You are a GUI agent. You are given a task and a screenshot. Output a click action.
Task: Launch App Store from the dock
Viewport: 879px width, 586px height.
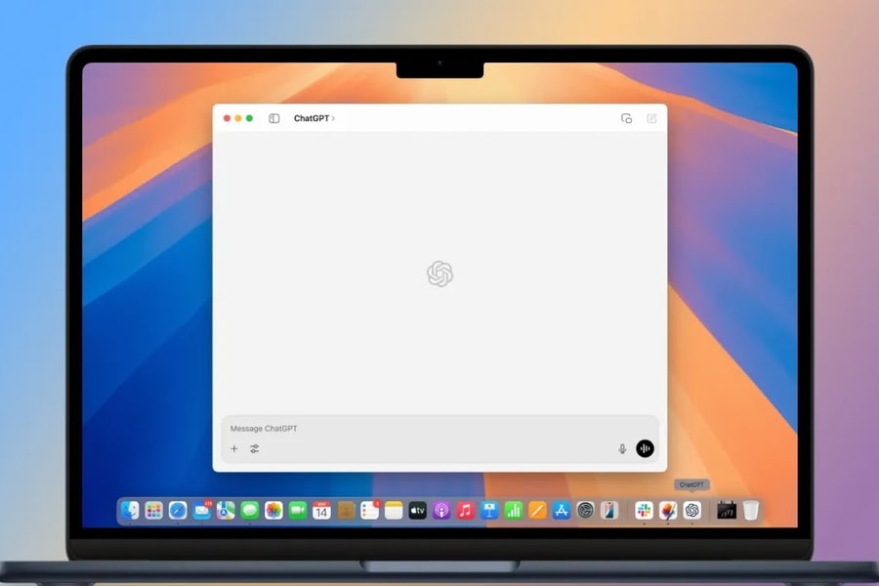click(562, 510)
